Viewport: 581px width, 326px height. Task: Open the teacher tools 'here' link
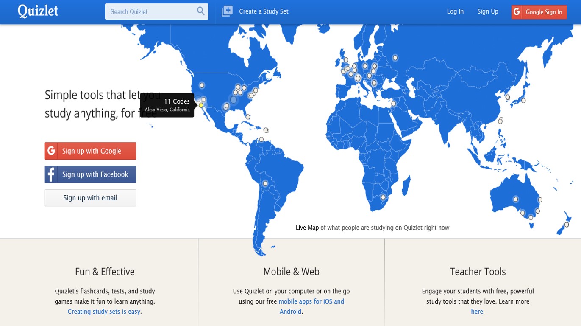point(477,312)
